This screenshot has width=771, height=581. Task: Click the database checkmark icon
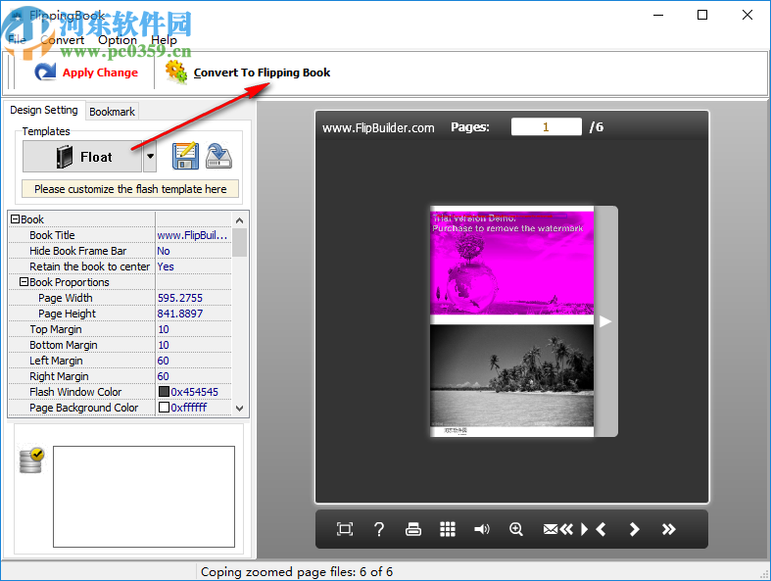31,460
